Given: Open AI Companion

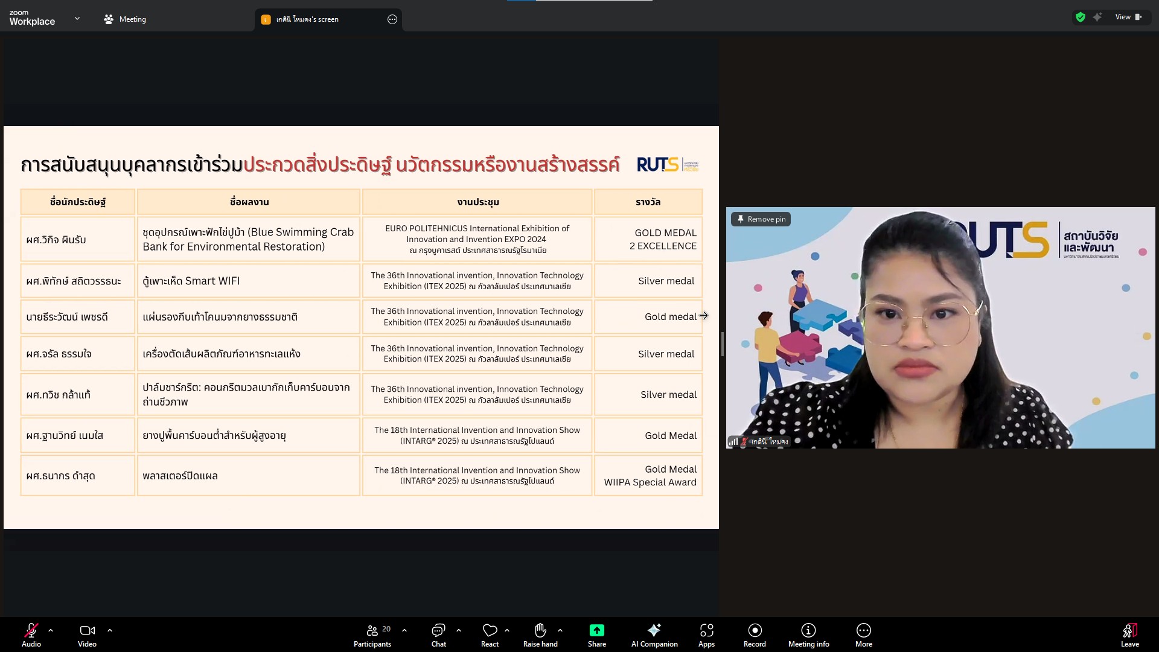Looking at the screenshot, I should 654,634.
